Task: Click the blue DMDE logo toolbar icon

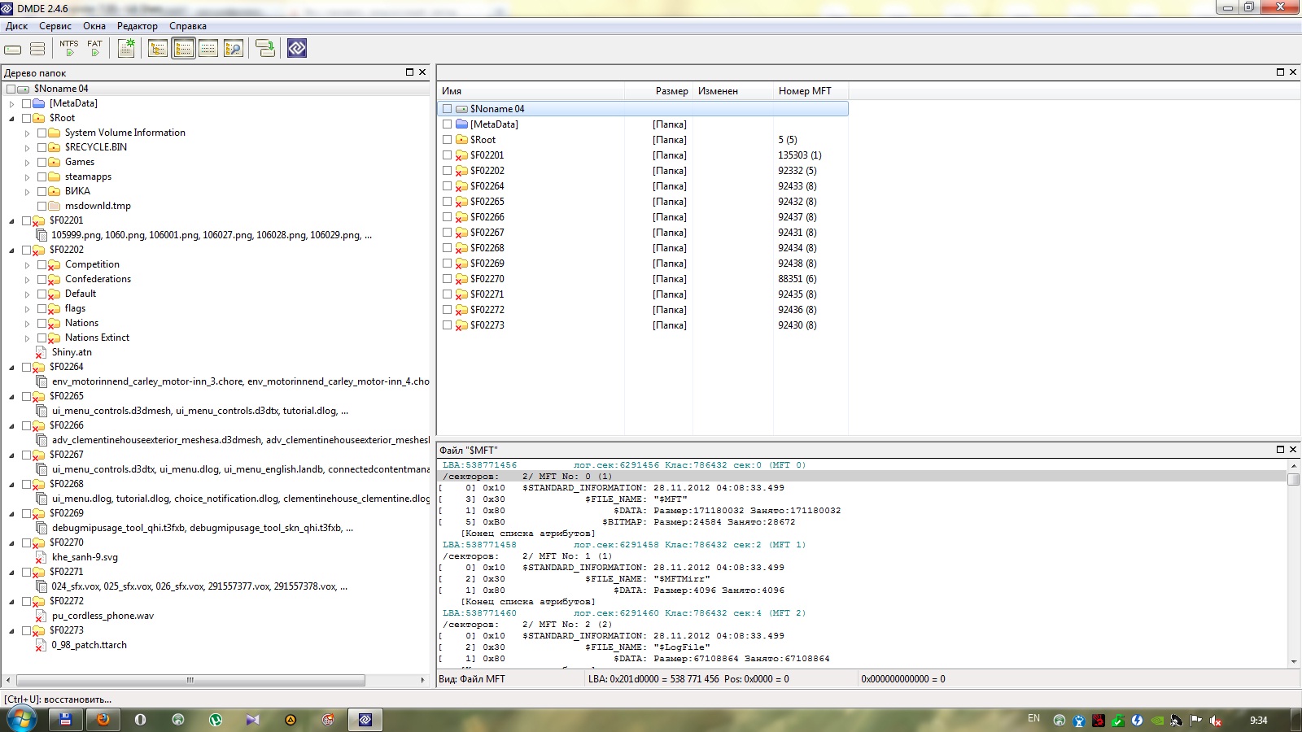Action: coord(297,49)
